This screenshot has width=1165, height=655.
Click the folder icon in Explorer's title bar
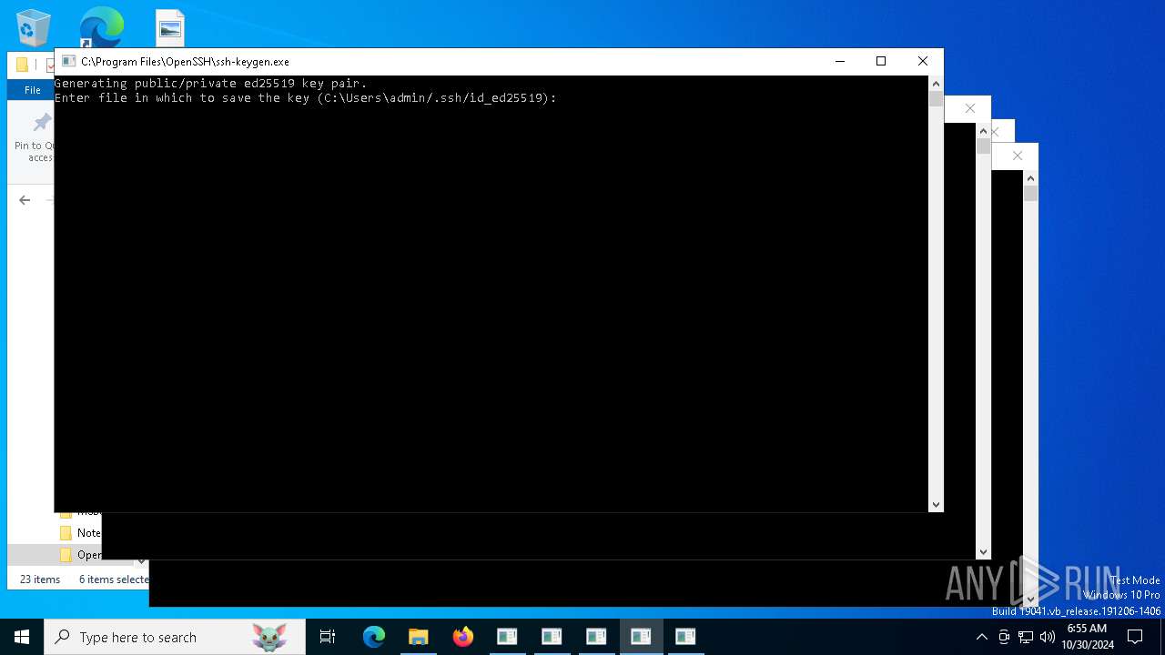[x=22, y=65]
